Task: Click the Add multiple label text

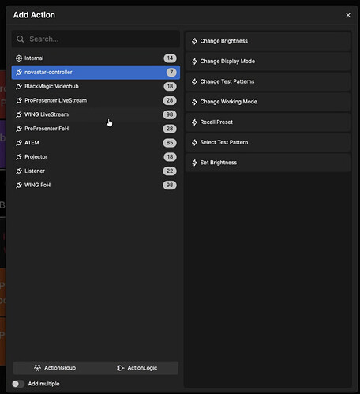Action: [x=43, y=384]
